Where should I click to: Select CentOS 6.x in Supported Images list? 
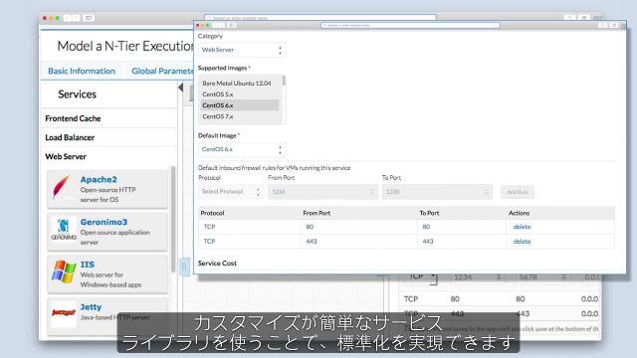click(240, 105)
